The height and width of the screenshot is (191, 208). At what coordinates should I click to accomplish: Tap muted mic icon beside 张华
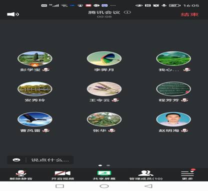click(111, 130)
